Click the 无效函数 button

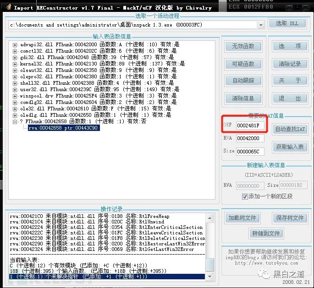(243, 46)
